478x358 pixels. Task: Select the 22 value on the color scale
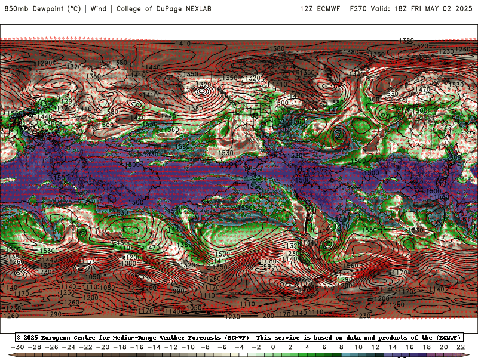click(461, 347)
